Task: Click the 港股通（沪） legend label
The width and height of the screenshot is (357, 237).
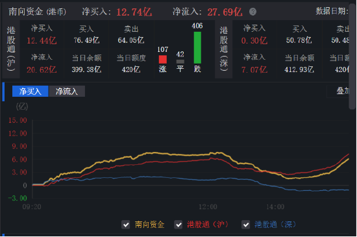Action: point(208,225)
